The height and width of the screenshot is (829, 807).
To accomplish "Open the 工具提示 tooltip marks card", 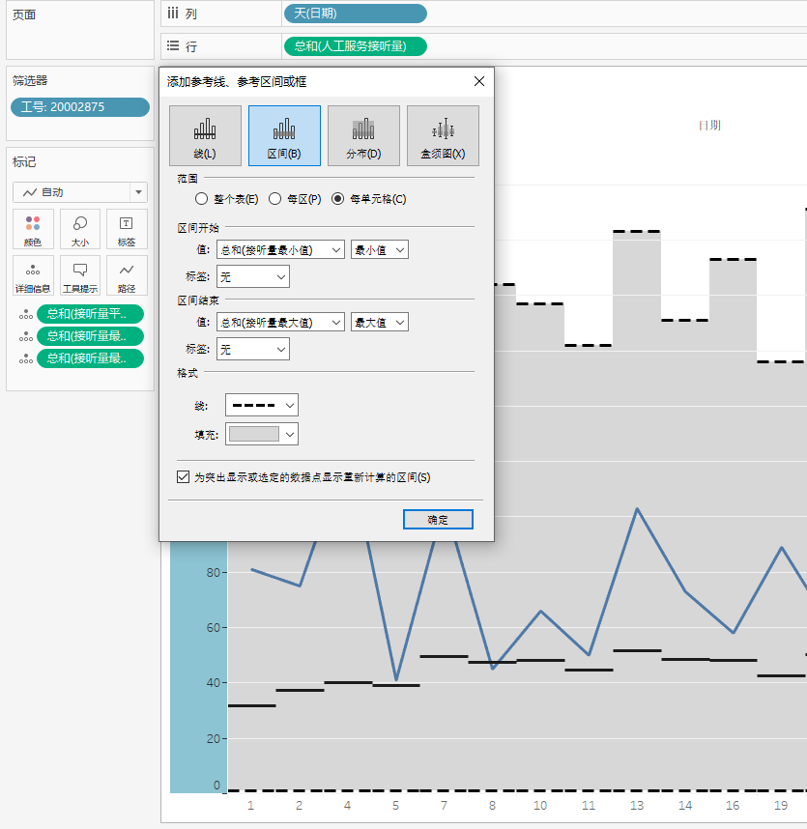I will tap(80, 275).
